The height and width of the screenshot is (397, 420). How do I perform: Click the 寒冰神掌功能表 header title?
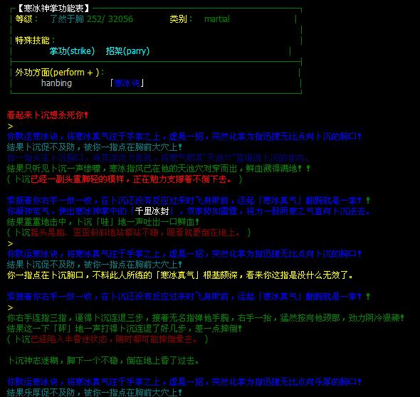53,8
